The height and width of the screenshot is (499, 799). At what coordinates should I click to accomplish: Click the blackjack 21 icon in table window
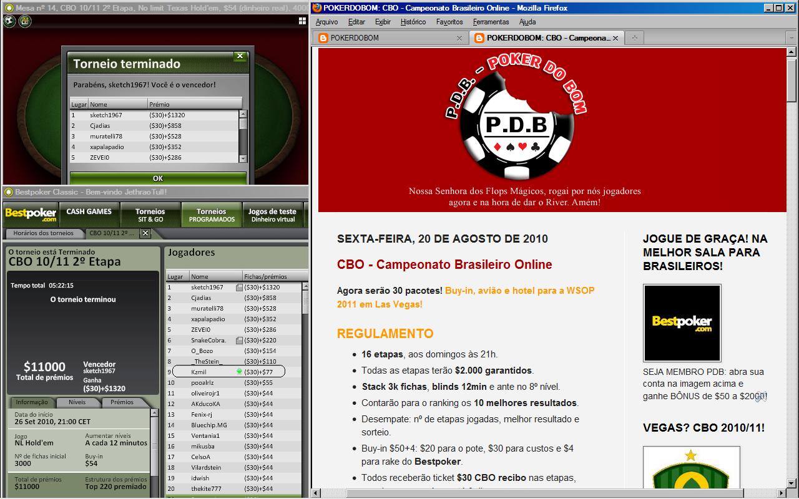24,21
